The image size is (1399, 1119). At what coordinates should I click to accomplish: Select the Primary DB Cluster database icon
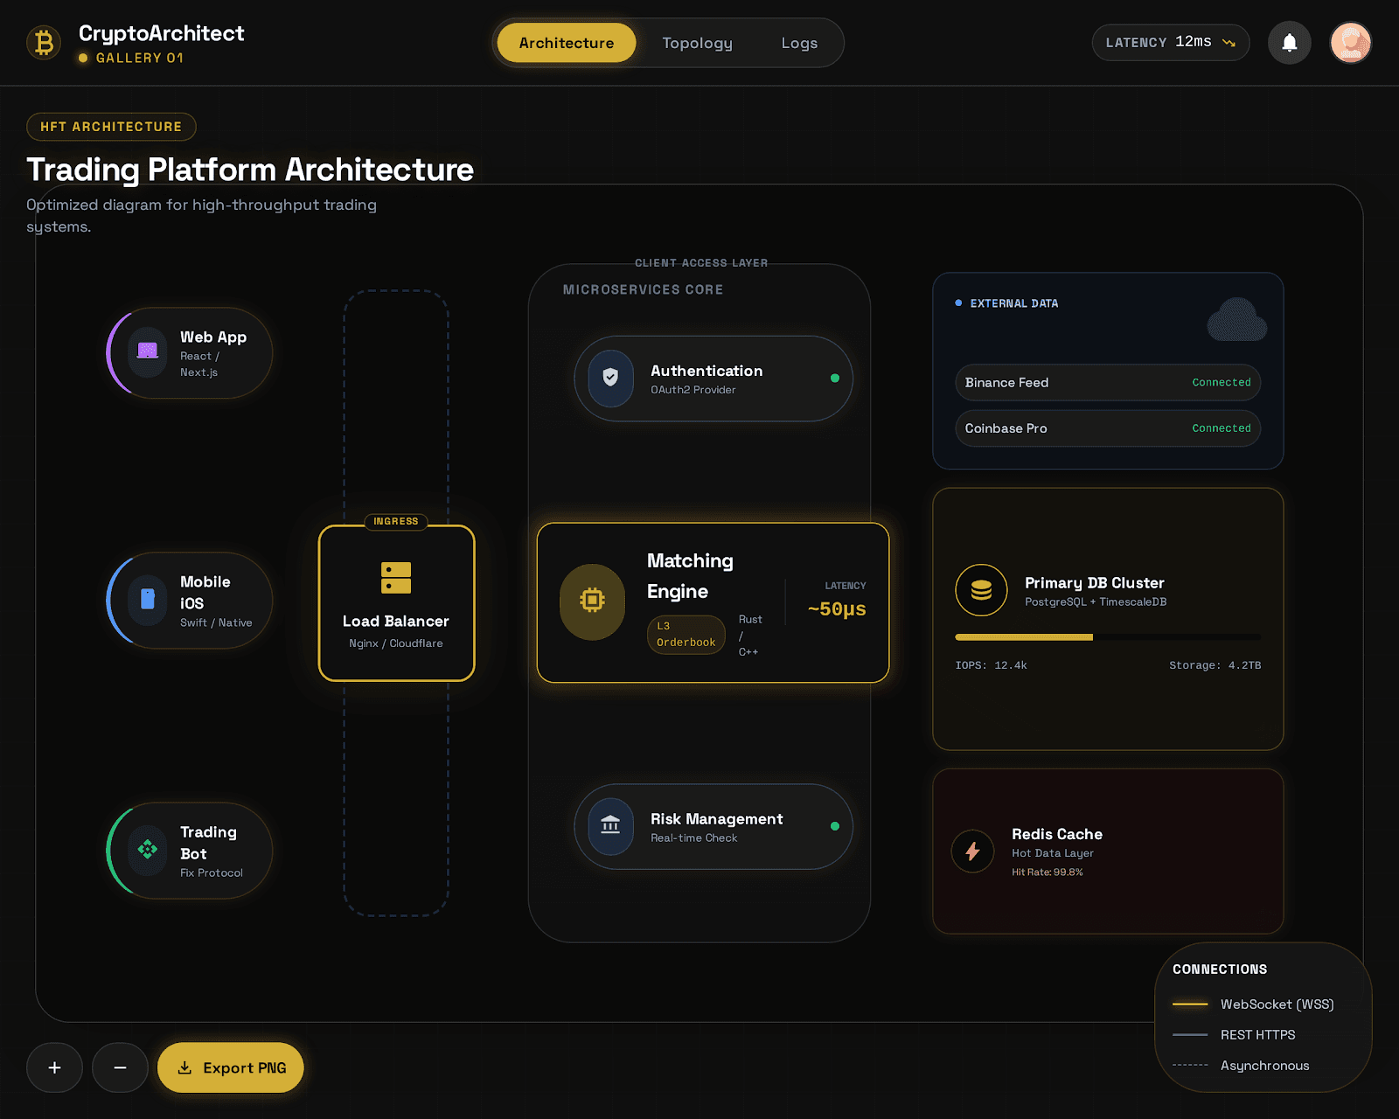[x=981, y=590]
